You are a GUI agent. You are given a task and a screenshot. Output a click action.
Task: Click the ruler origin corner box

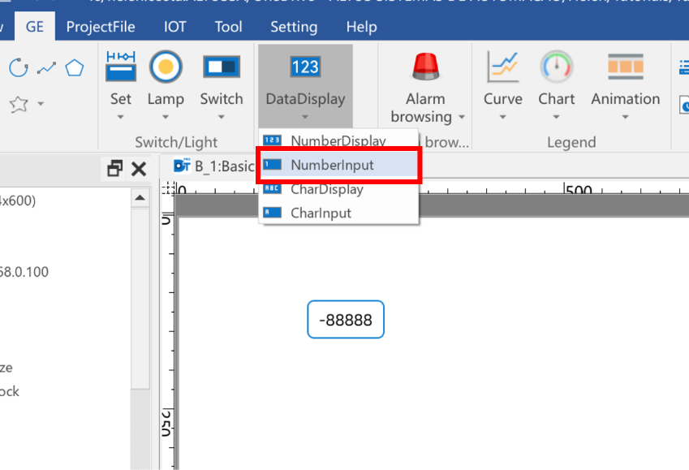pyautogui.click(x=167, y=189)
